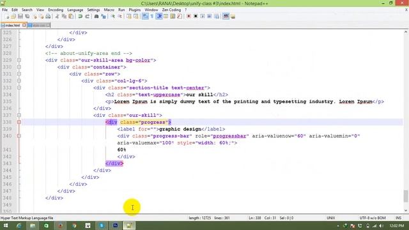The width and height of the screenshot is (409, 230).
Task: Run macro multiple times icon
Action: coord(210,17)
